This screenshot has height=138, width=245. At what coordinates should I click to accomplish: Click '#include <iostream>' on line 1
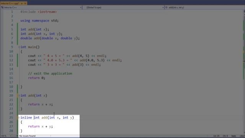(39, 12)
